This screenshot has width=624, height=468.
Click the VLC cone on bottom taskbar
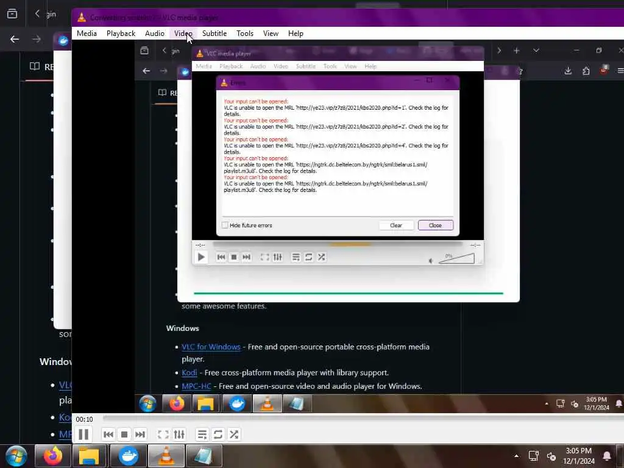point(166,456)
